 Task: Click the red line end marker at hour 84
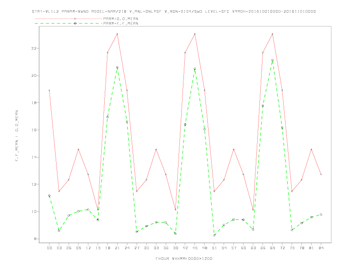point(321,174)
